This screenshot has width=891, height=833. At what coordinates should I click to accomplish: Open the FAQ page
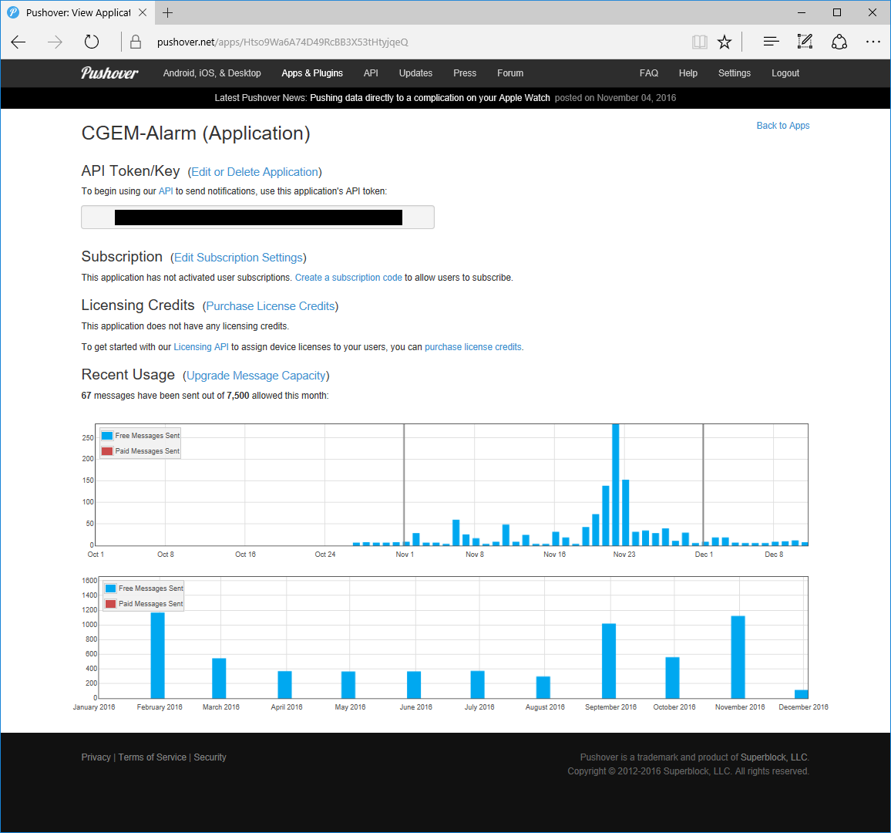coord(649,73)
